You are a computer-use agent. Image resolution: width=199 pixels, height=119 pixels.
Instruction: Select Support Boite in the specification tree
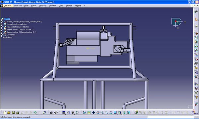click(18, 27)
